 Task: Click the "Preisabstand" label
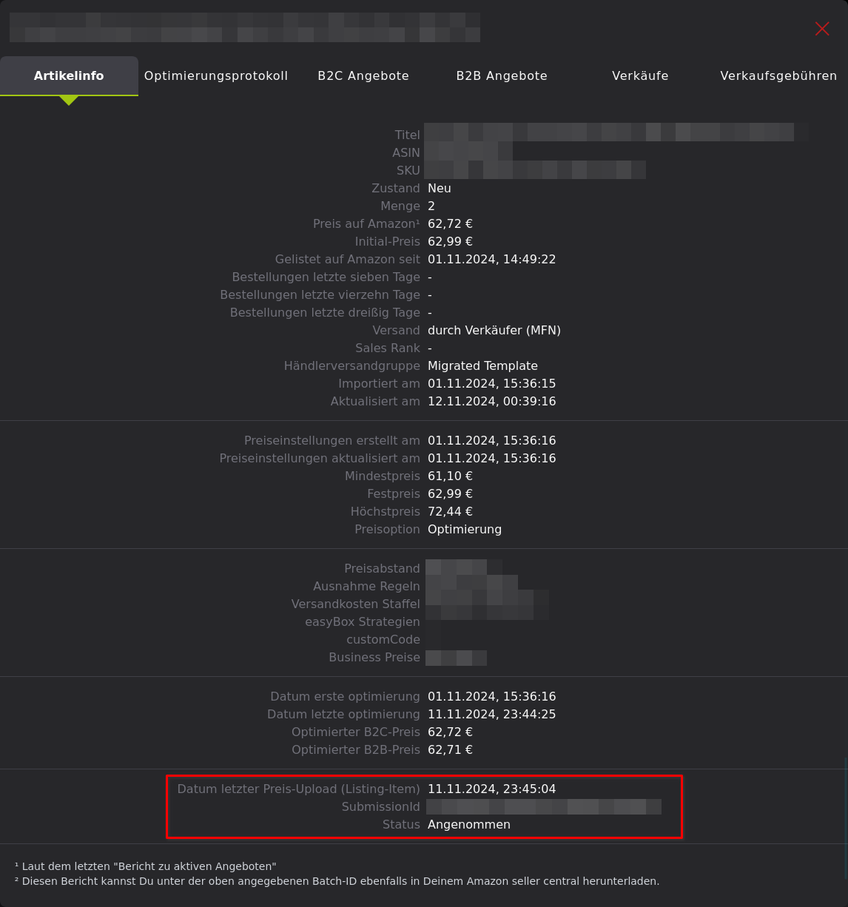[383, 568]
